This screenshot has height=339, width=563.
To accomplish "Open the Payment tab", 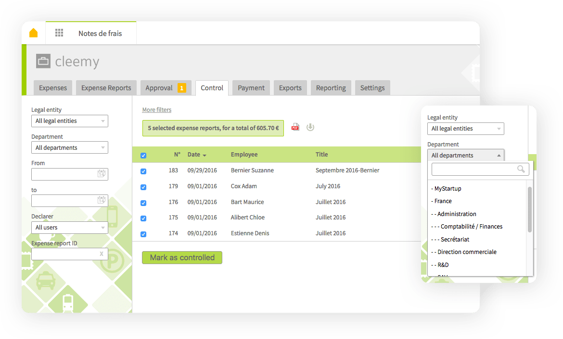I will [251, 88].
